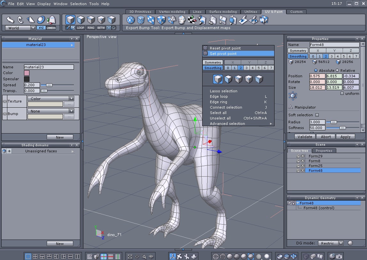Click the highlighted cube icon in context menu
The height and width of the screenshot is (260, 367).
(218, 79)
